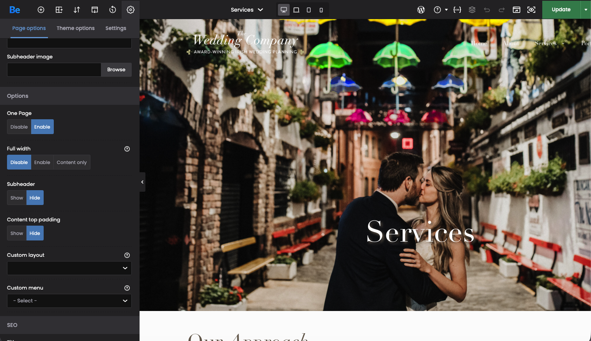This screenshot has height=341, width=591.
Task: Expand the Services page switcher dropdown
Action: tap(247, 10)
